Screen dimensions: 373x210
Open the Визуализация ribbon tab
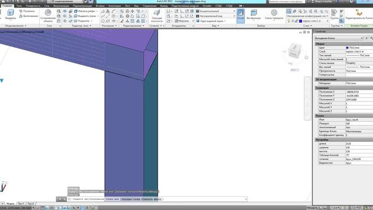pyautogui.click(x=61, y=6)
